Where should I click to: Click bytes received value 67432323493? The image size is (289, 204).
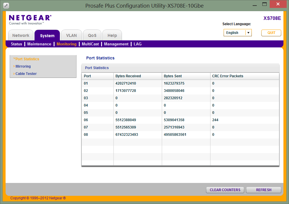pyautogui.click(x=127, y=135)
